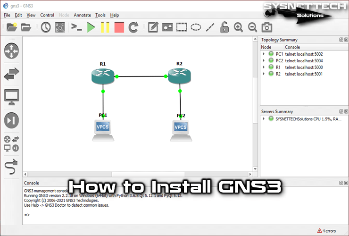Browse end devices monitor icon
349x236 pixels.
11,97
